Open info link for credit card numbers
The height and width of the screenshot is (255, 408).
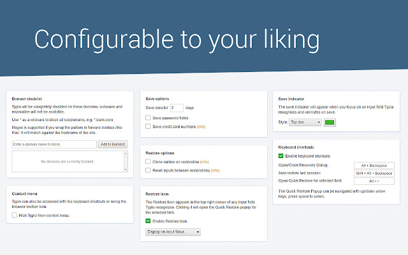click(x=201, y=127)
